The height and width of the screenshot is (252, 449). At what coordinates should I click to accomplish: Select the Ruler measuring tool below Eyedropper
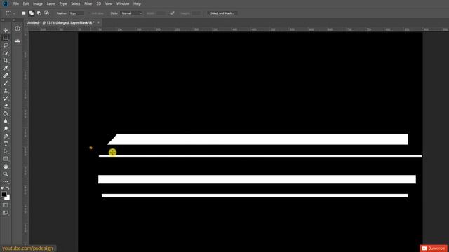(6, 76)
